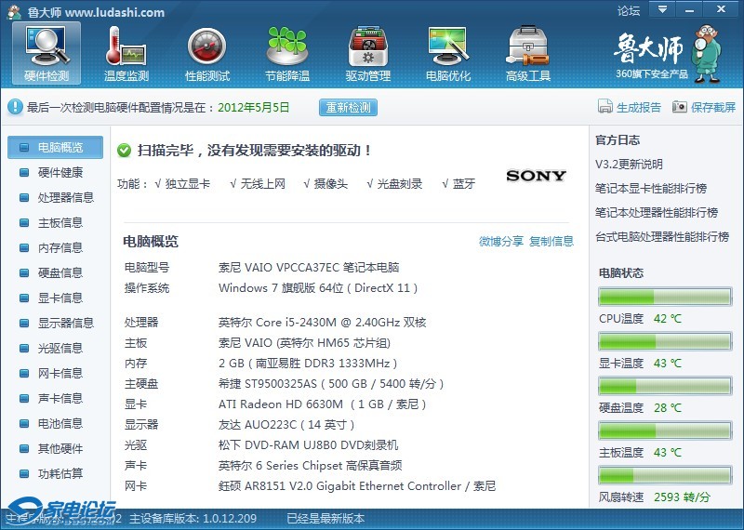Click the 风扇转速 progress bar
This screenshot has width=744, height=530.
coord(665,475)
